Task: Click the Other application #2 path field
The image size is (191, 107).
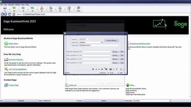Action: coord(96,59)
